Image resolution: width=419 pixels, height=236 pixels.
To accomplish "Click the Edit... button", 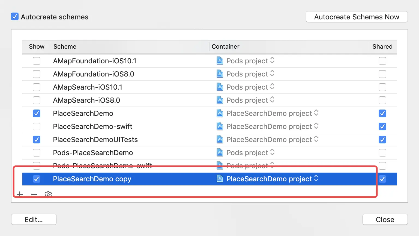I will coord(34,220).
